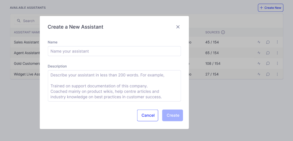The width and height of the screenshot is (293, 141).
Task: Click the Create New button
Action: (271, 8)
